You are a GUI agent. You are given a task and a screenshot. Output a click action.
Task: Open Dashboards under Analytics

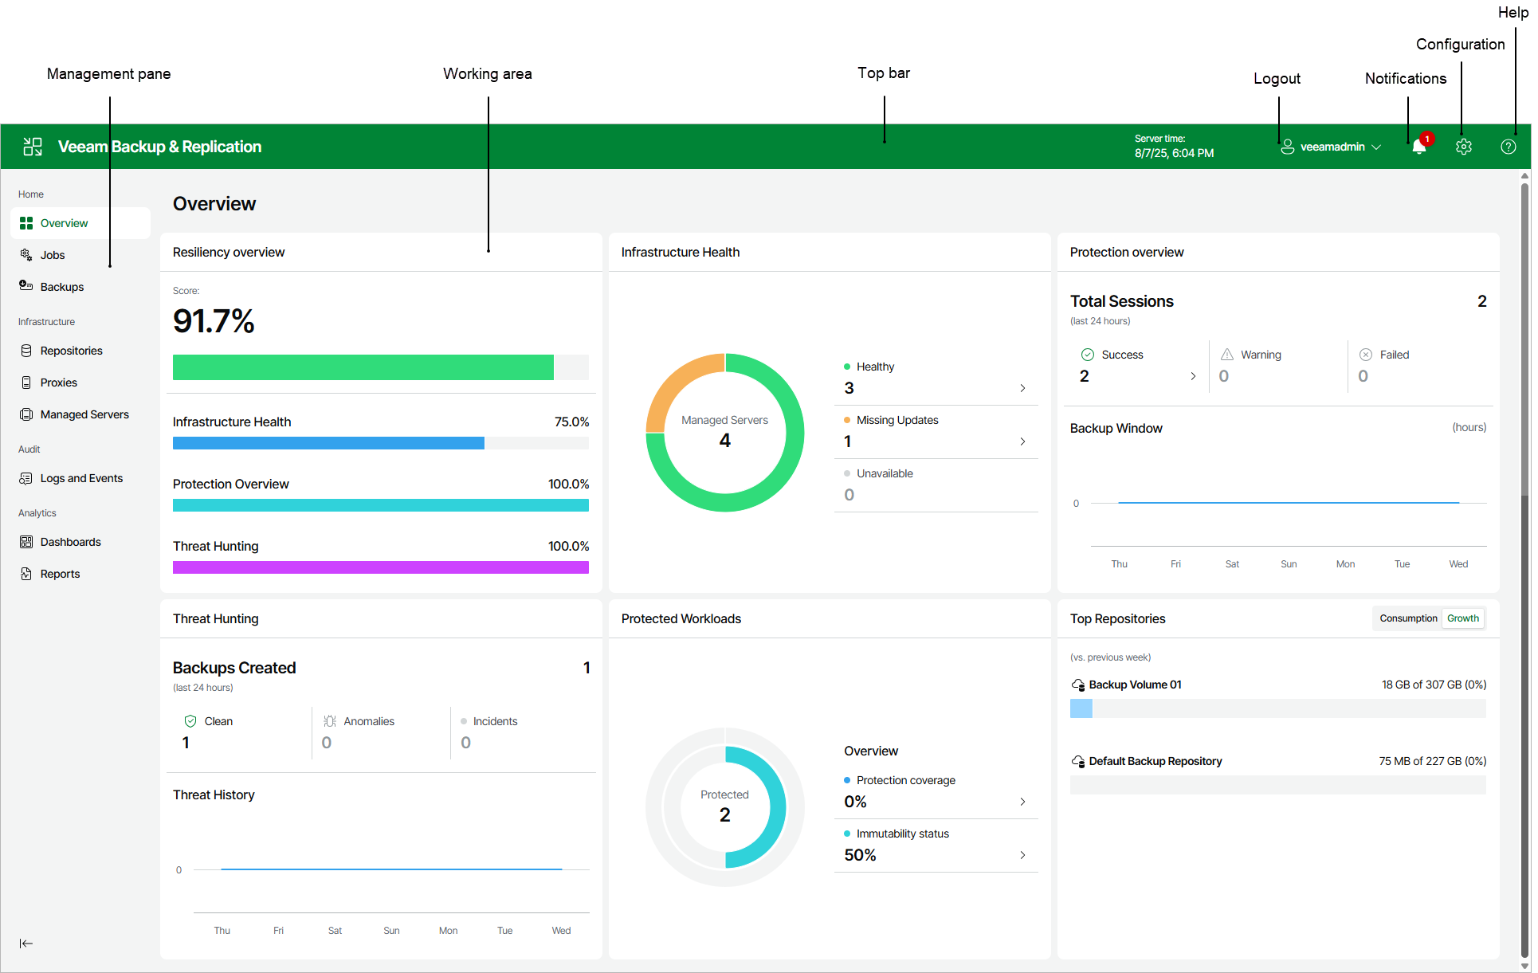coord(70,542)
